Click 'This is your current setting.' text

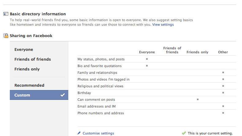click(x=210, y=133)
